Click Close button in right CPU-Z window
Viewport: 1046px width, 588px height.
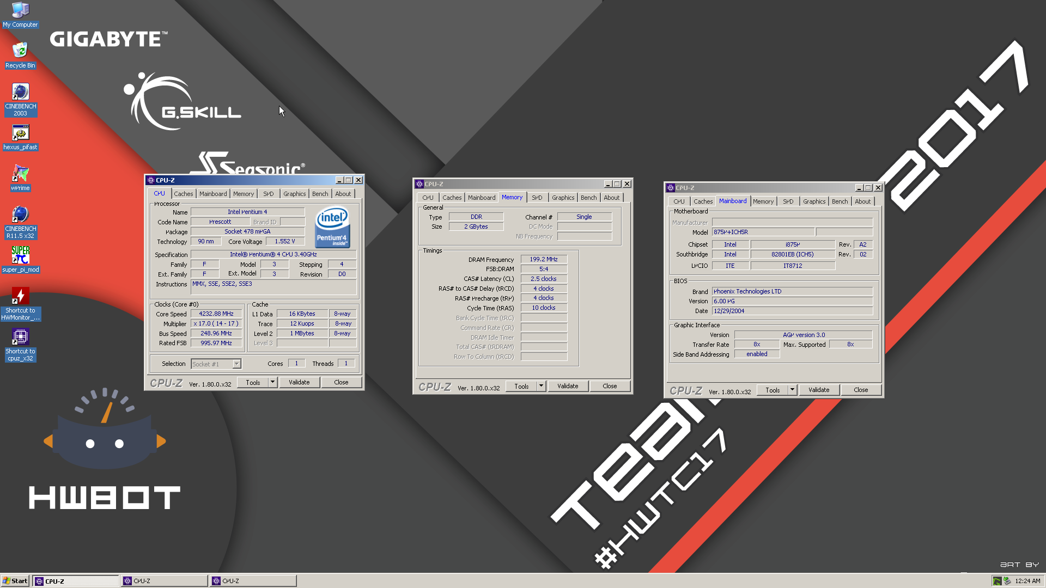pyautogui.click(x=861, y=390)
